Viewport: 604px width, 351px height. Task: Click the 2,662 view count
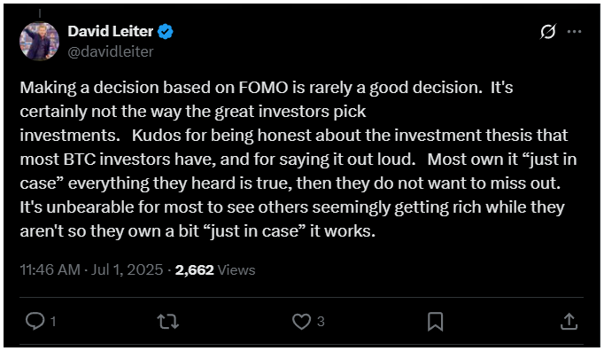tap(194, 269)
